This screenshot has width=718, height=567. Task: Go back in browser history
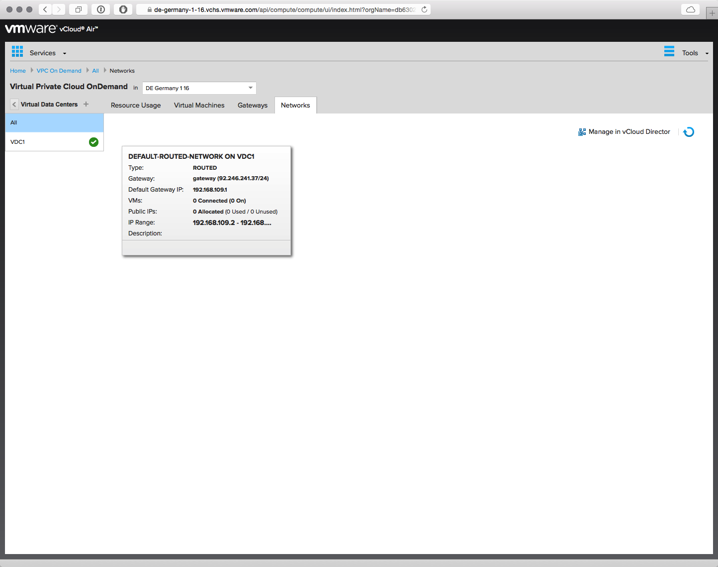45,9
